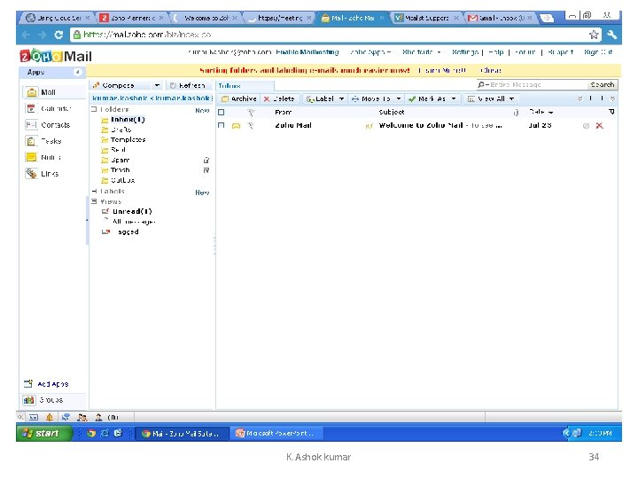
Task: Collapse the Folders section
Action: (94, 109)
